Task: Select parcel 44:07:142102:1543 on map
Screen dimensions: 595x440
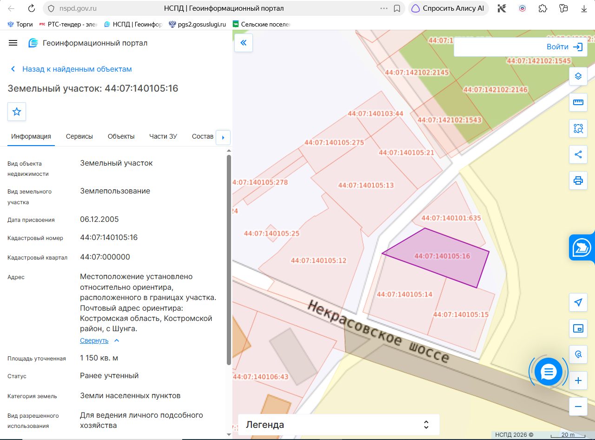Action: 450,120
